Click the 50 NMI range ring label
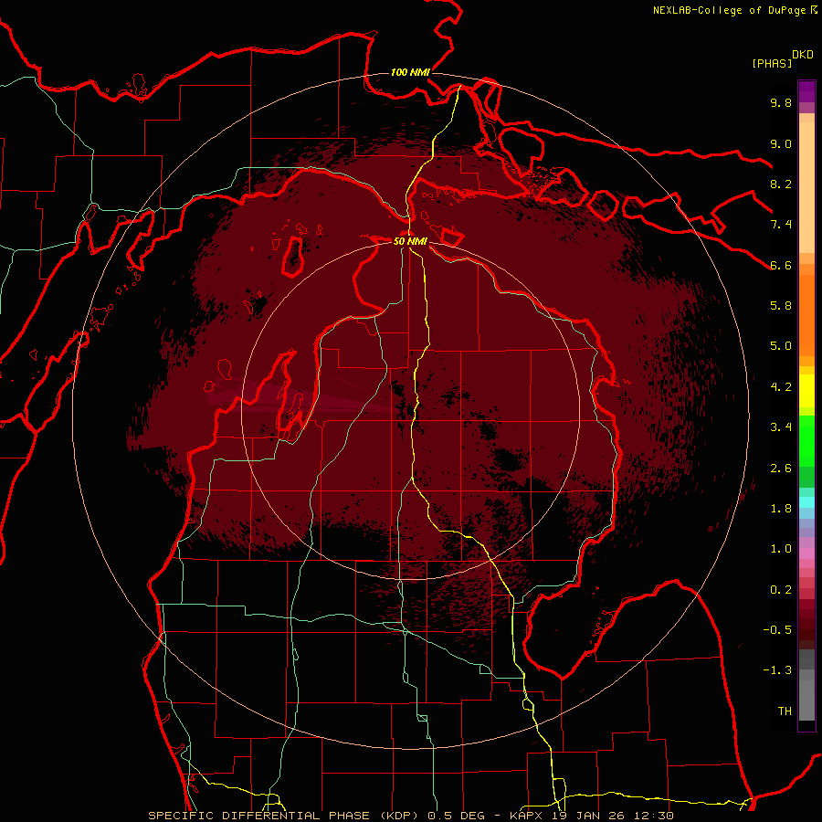822x822 pixels. (410, 241)
